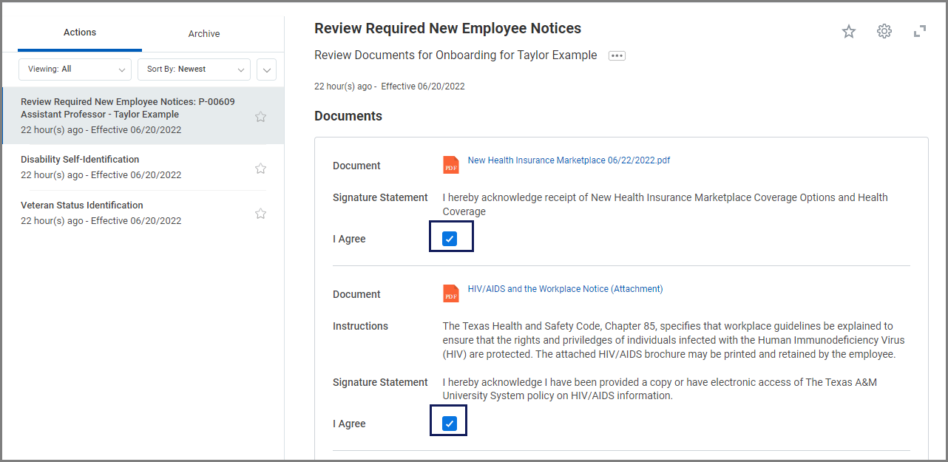Open New Health Insurance Marketplace 06/22/2022.pdf link
This screenshot has height=462, width=948.
pyautogui.click(x=569, y=160)
